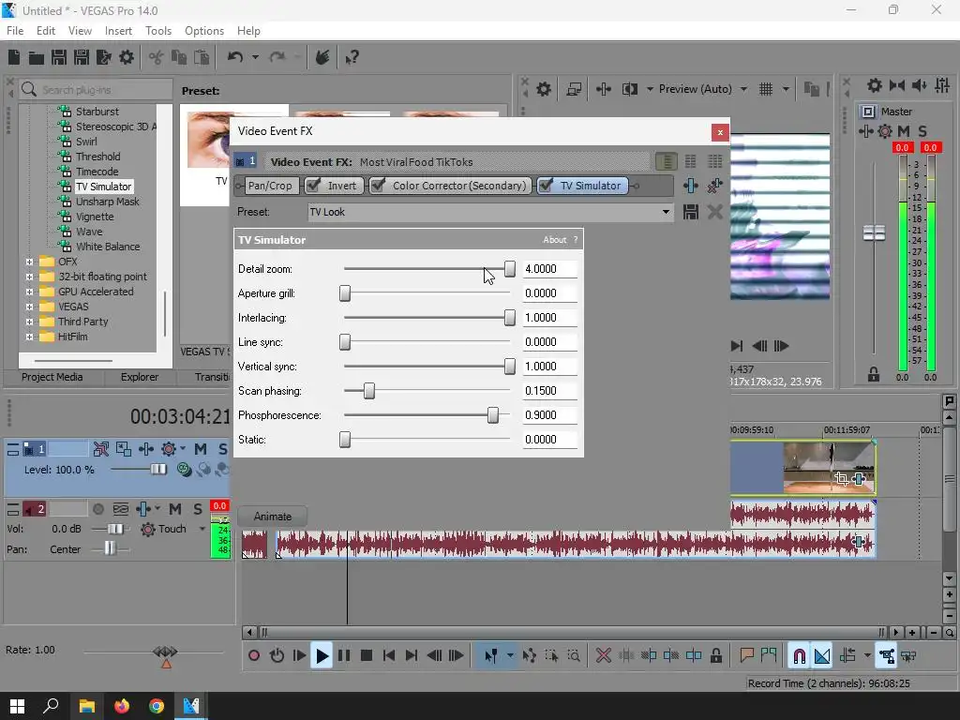The width and height of the screenshot is (960, 720).
Task: Mute audio track 2 with M button
Action: [x=174, y=509]
